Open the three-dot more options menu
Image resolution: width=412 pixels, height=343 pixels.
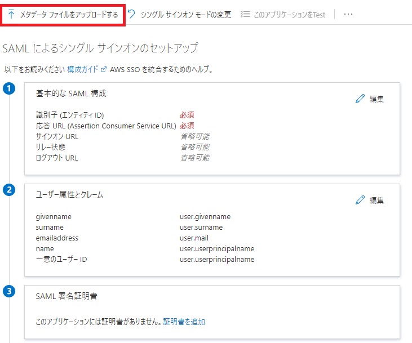pos(348,14)
